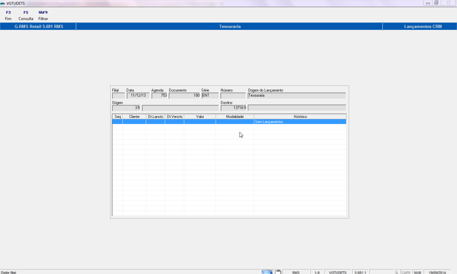
Task: Click the Filial input field
Action: [x=118, y=96]
